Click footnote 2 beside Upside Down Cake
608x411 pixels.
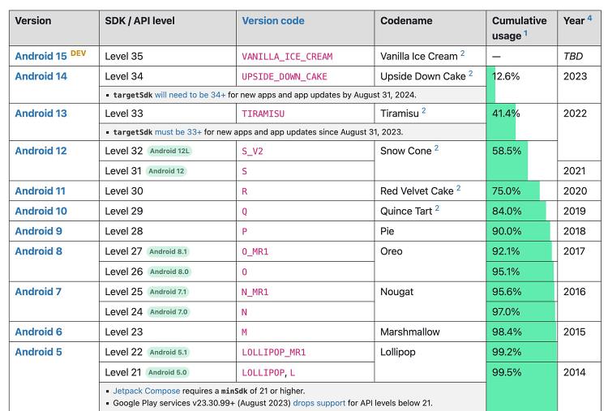[x=470, y=73]
